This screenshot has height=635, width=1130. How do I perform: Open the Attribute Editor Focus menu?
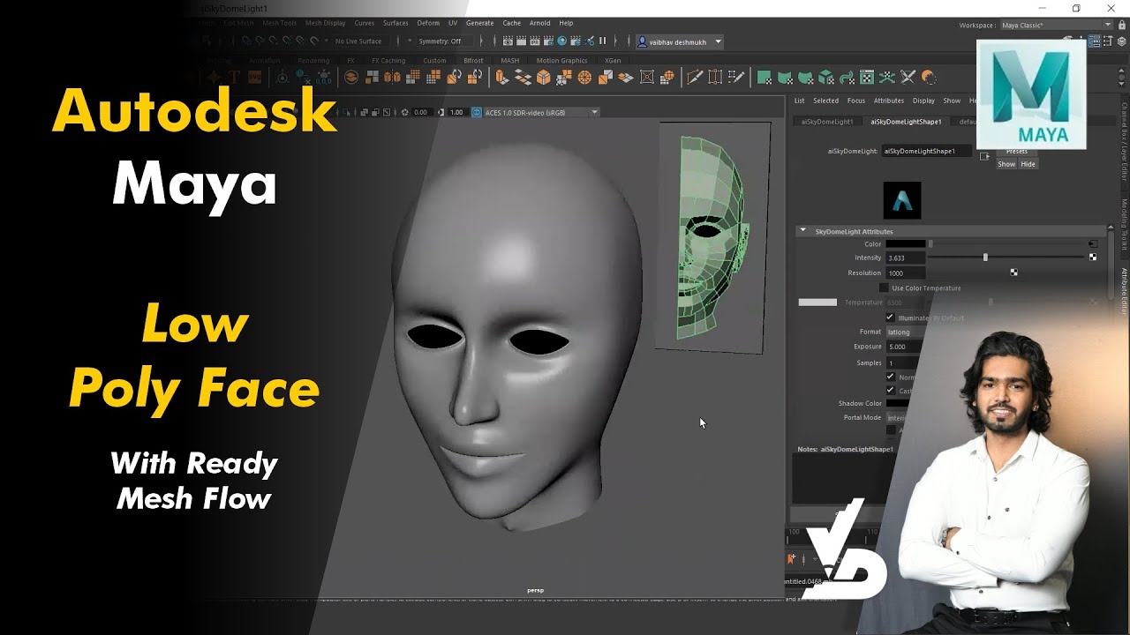(855, 101)
